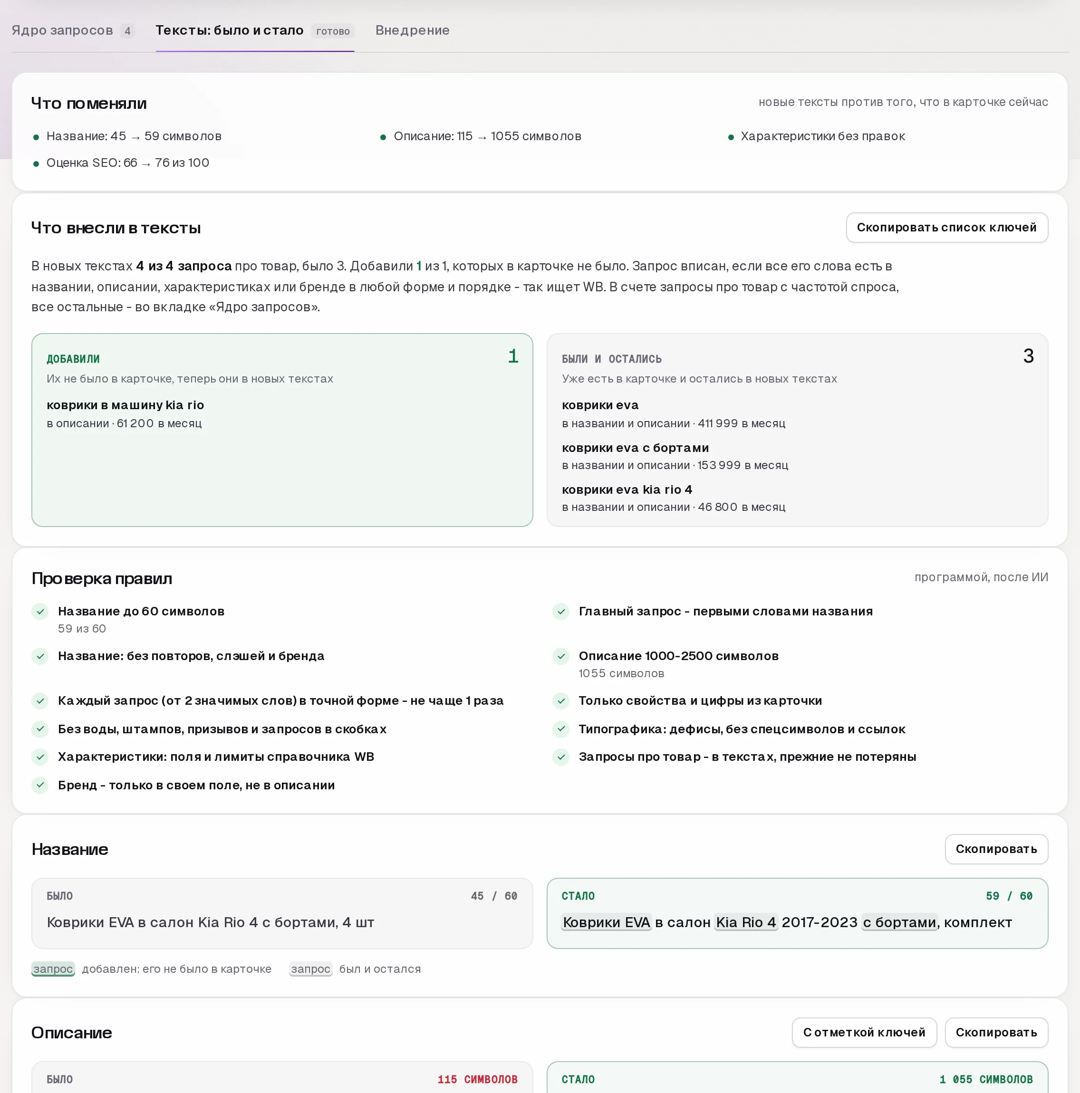Click the red «115 символов» counter

[478, 1079]
